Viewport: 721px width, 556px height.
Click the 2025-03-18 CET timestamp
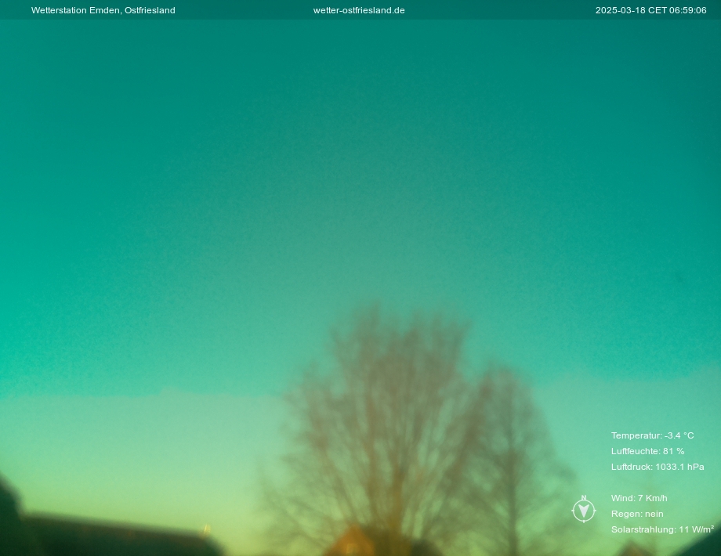click(x=650, y=10)
